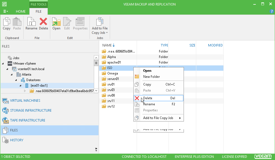This screenshot has height=160, width=275.
Task: Click the help question mark icon
Action: click(271, 12)
